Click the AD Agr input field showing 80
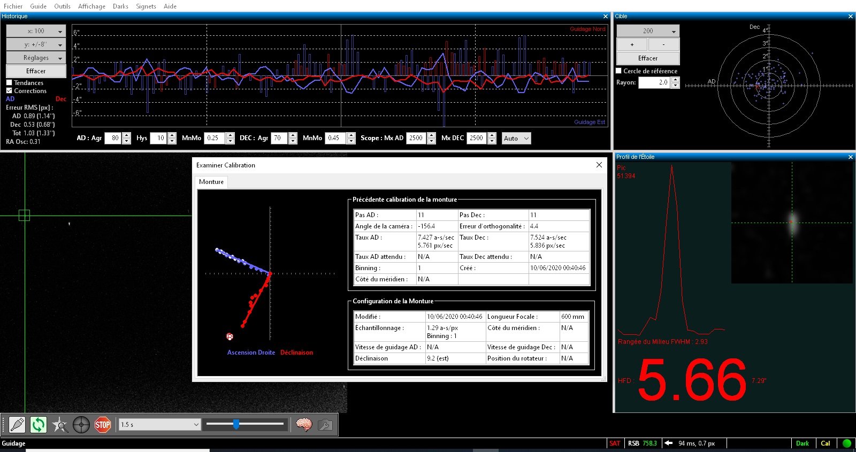 click(x=113, y=138)
